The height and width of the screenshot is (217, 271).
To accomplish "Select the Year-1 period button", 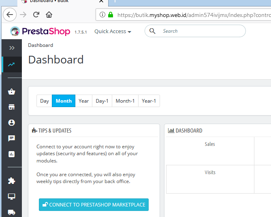I will click(149, 101).
